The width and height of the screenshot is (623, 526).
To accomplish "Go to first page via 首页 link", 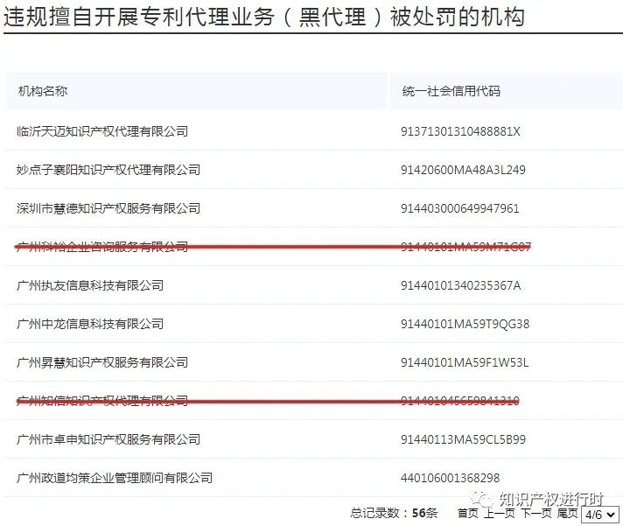I will tap(467, 513).
